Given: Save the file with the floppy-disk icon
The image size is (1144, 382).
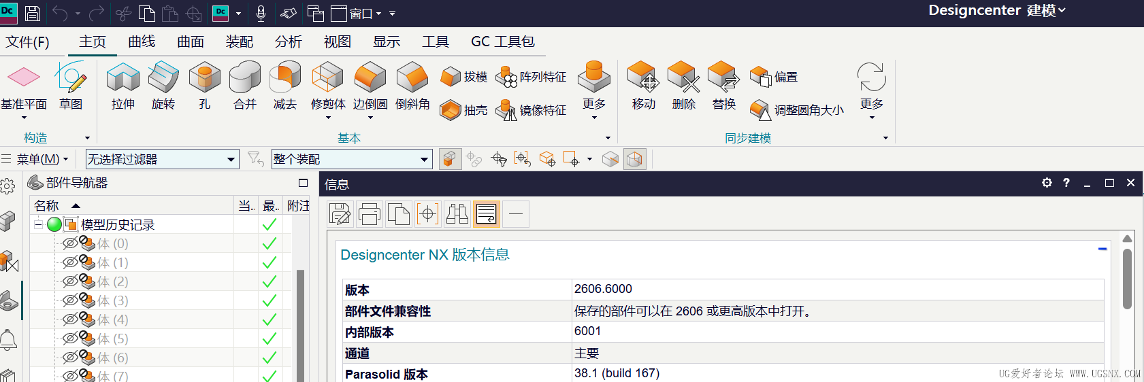Looking at the screenshot, I should pos(33,13).
